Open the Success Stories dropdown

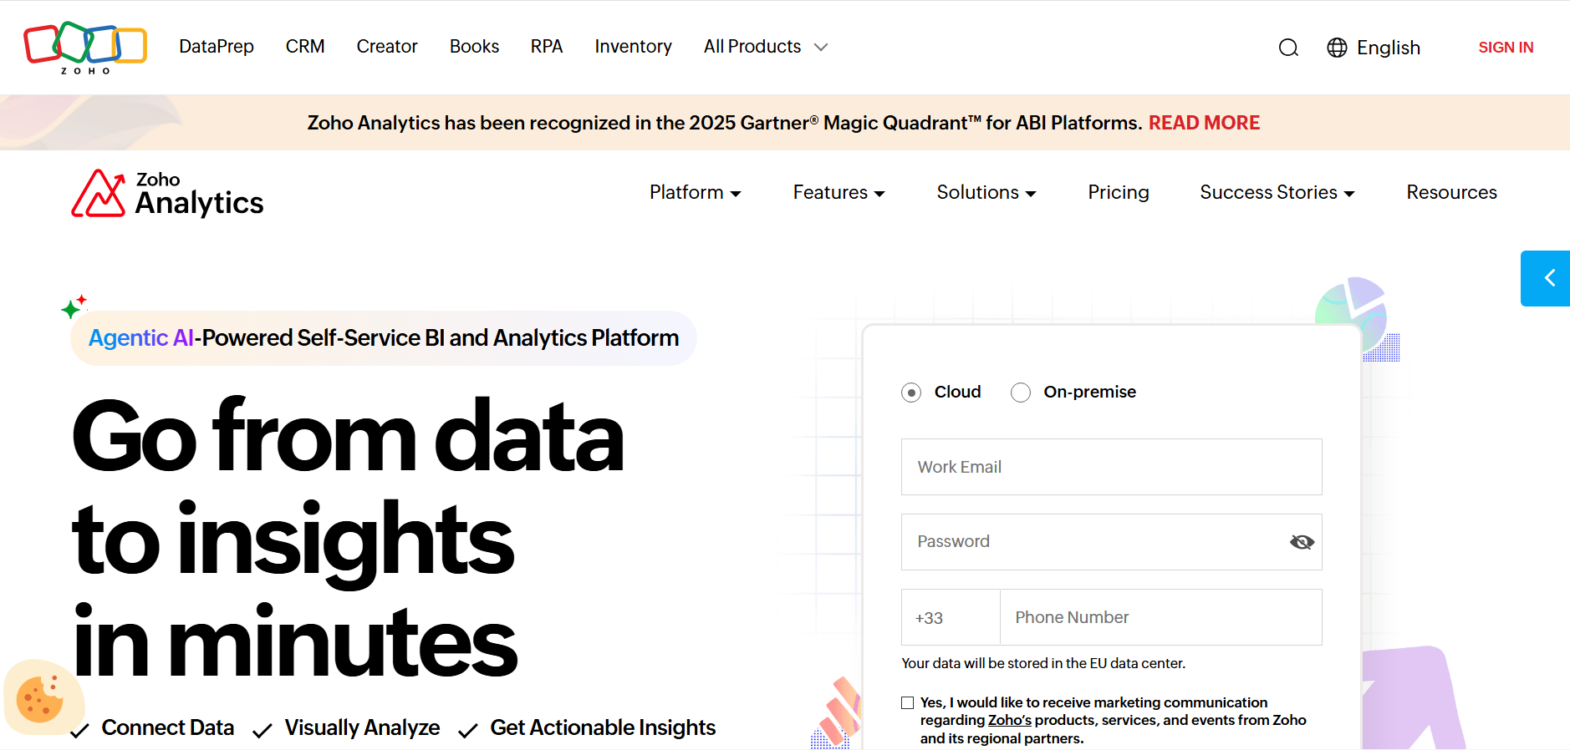click(1277, 192)
